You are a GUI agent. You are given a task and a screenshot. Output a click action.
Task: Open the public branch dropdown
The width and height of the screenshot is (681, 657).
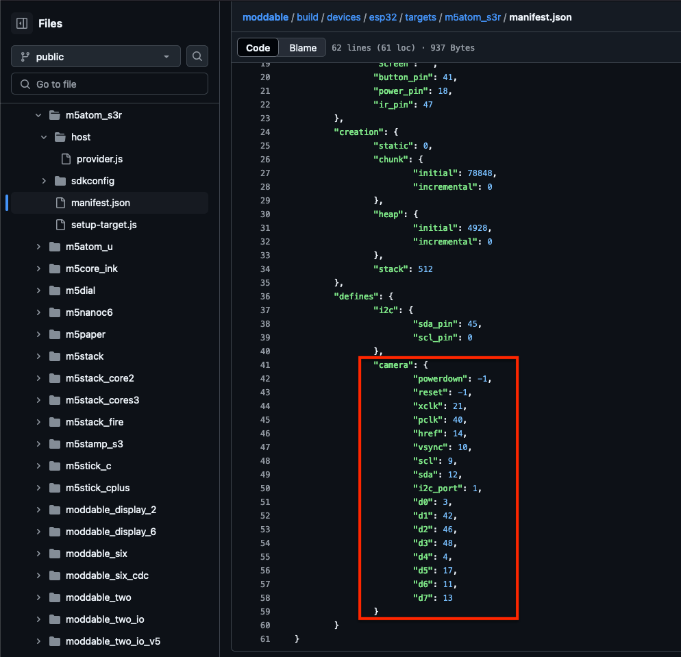tap(95, 56)
